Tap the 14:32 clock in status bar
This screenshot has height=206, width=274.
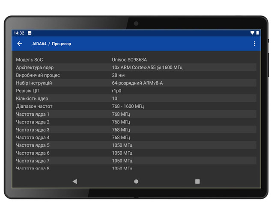click(19, 33)
